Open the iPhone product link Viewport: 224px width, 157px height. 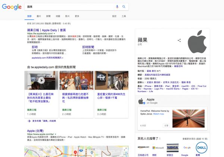148,86
